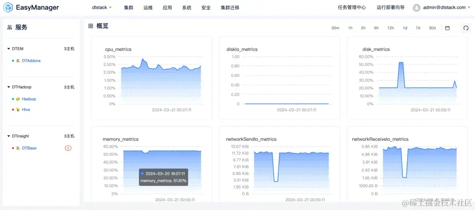This screenshot has height=210, width=475.
Task: Click the networkReceiveIo_metrics title text
Action: pos(380,139)
